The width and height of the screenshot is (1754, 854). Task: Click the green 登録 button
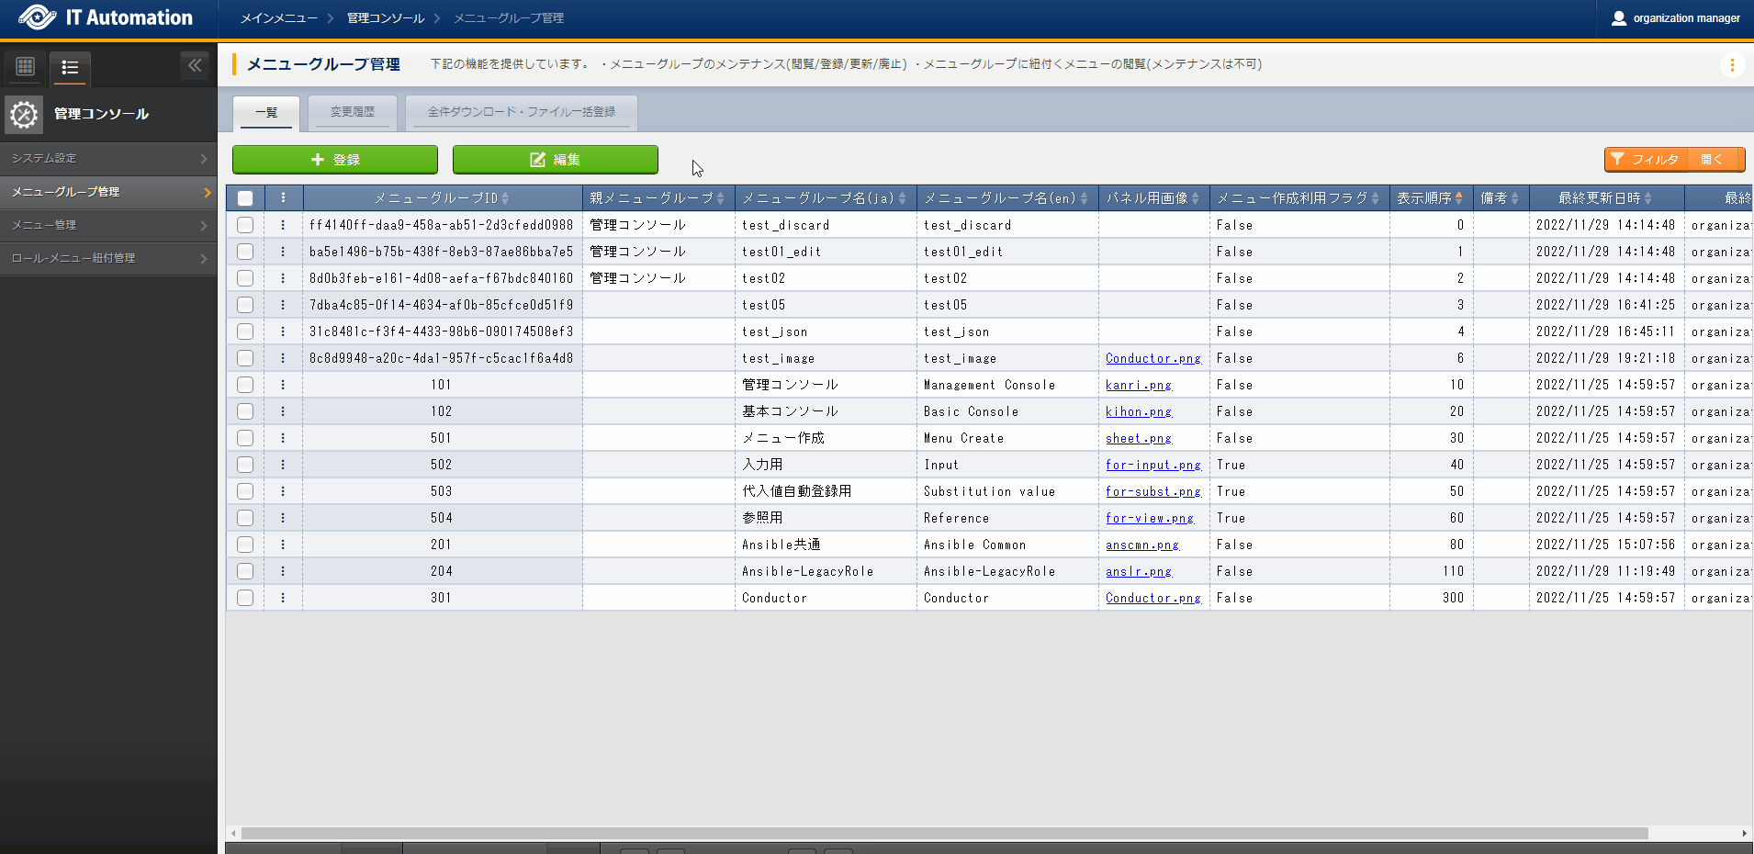point(335,160)
